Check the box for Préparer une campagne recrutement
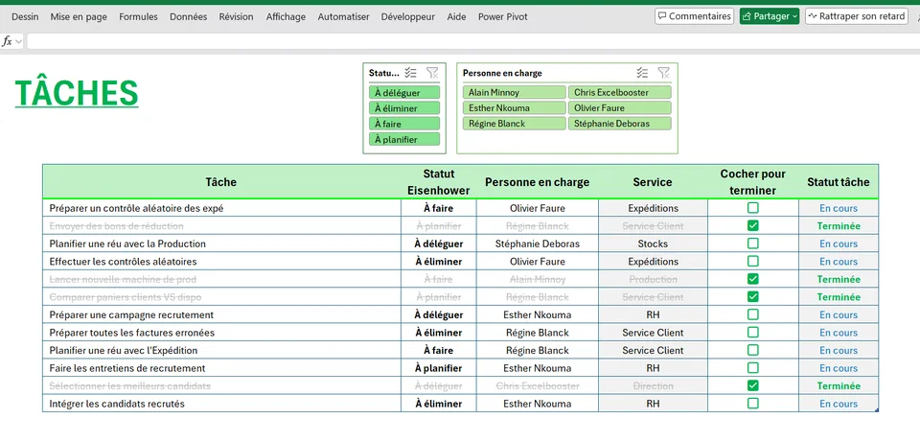Image resolution: width=920 pixels, height=441 pixels. coord(753,314)
